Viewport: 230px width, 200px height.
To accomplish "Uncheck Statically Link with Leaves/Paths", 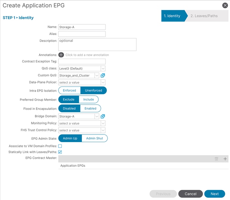I will point(60,152).
